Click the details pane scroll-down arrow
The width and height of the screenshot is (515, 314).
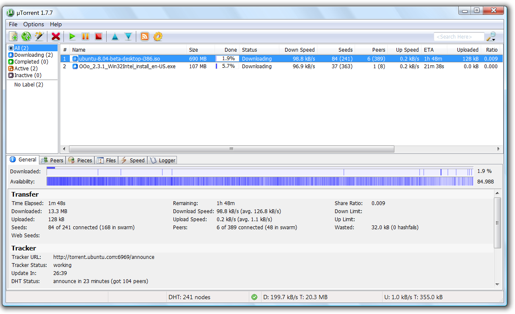point(498,284)
